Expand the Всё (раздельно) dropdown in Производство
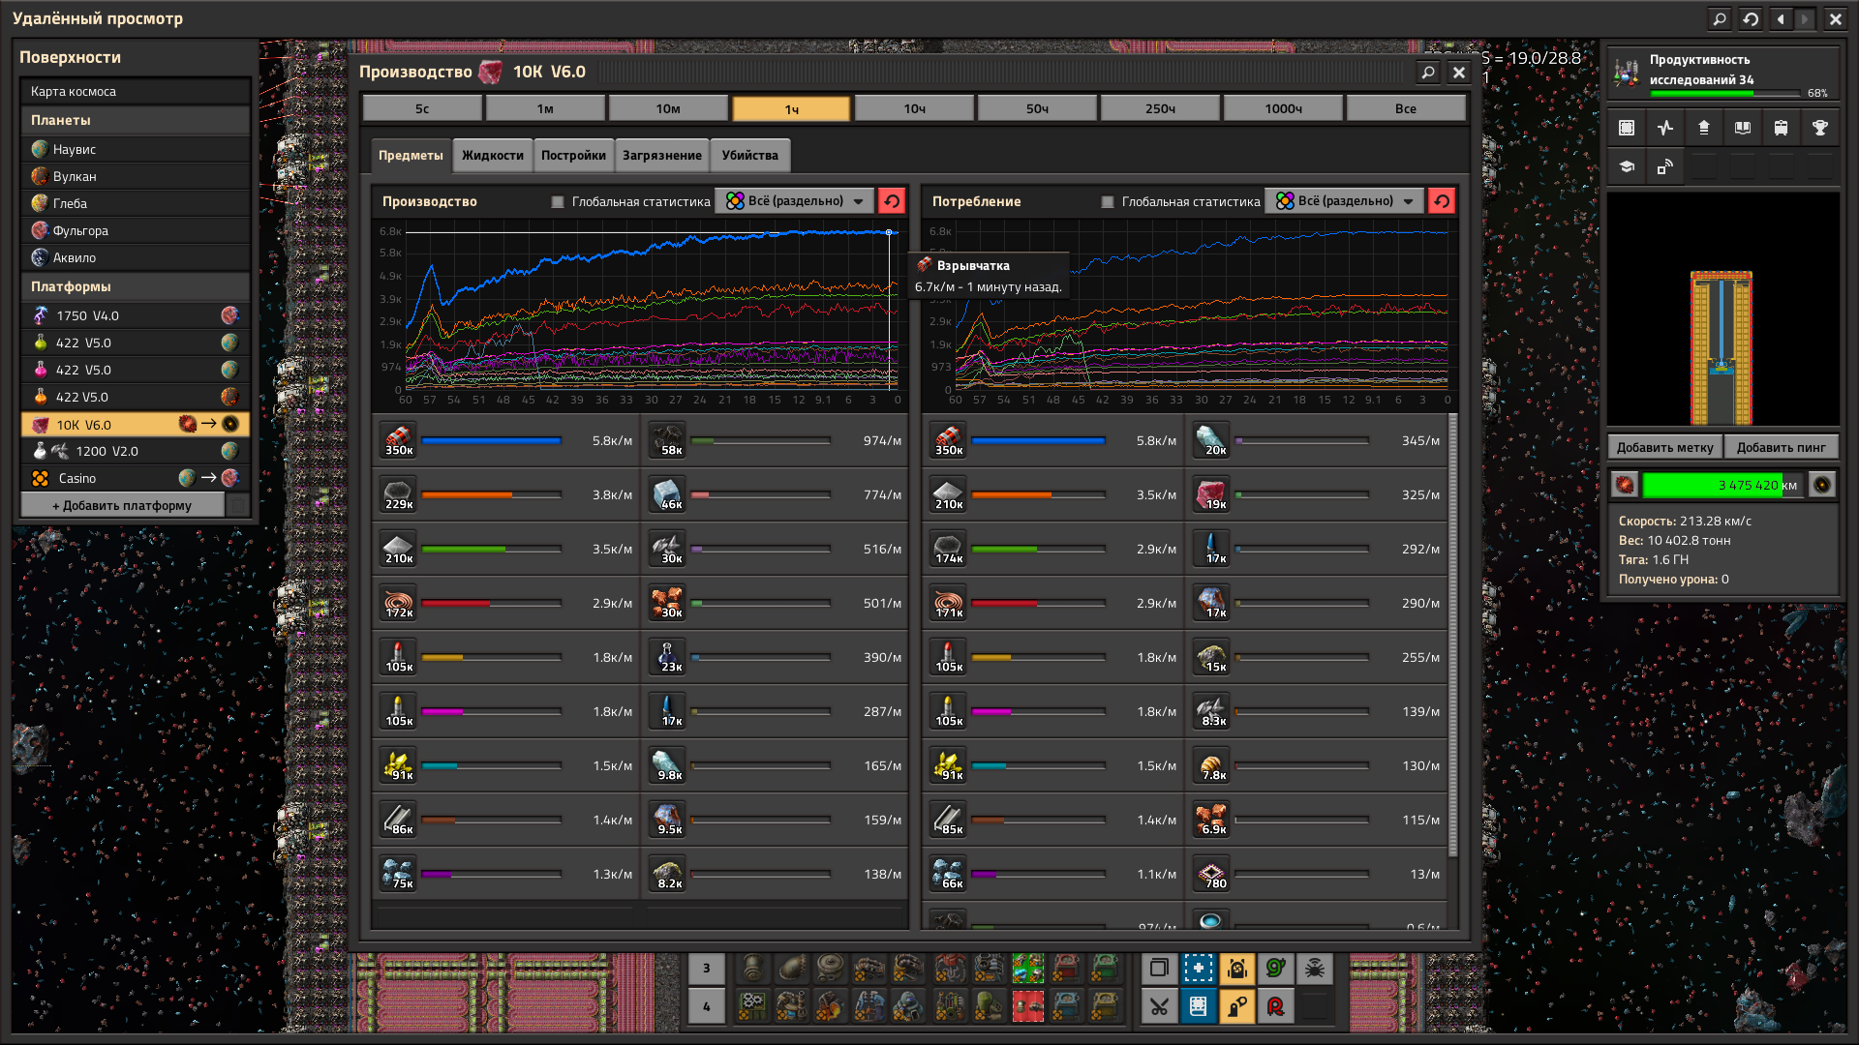 coord(795,201)
